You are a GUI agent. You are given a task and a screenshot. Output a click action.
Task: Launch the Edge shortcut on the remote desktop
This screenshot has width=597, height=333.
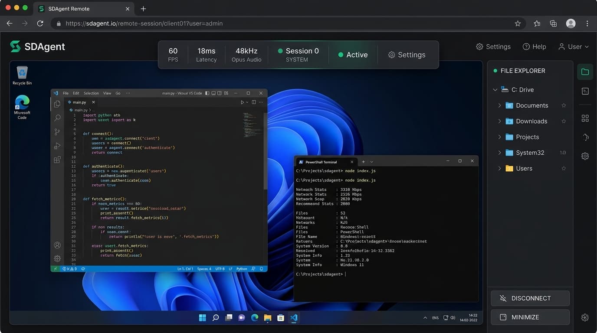(x=22, y=107)
